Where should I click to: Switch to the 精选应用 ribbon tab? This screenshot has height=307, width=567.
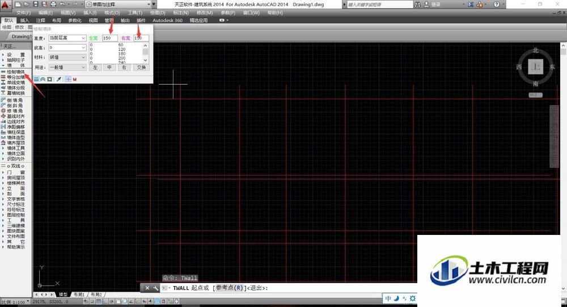(198, 20)
